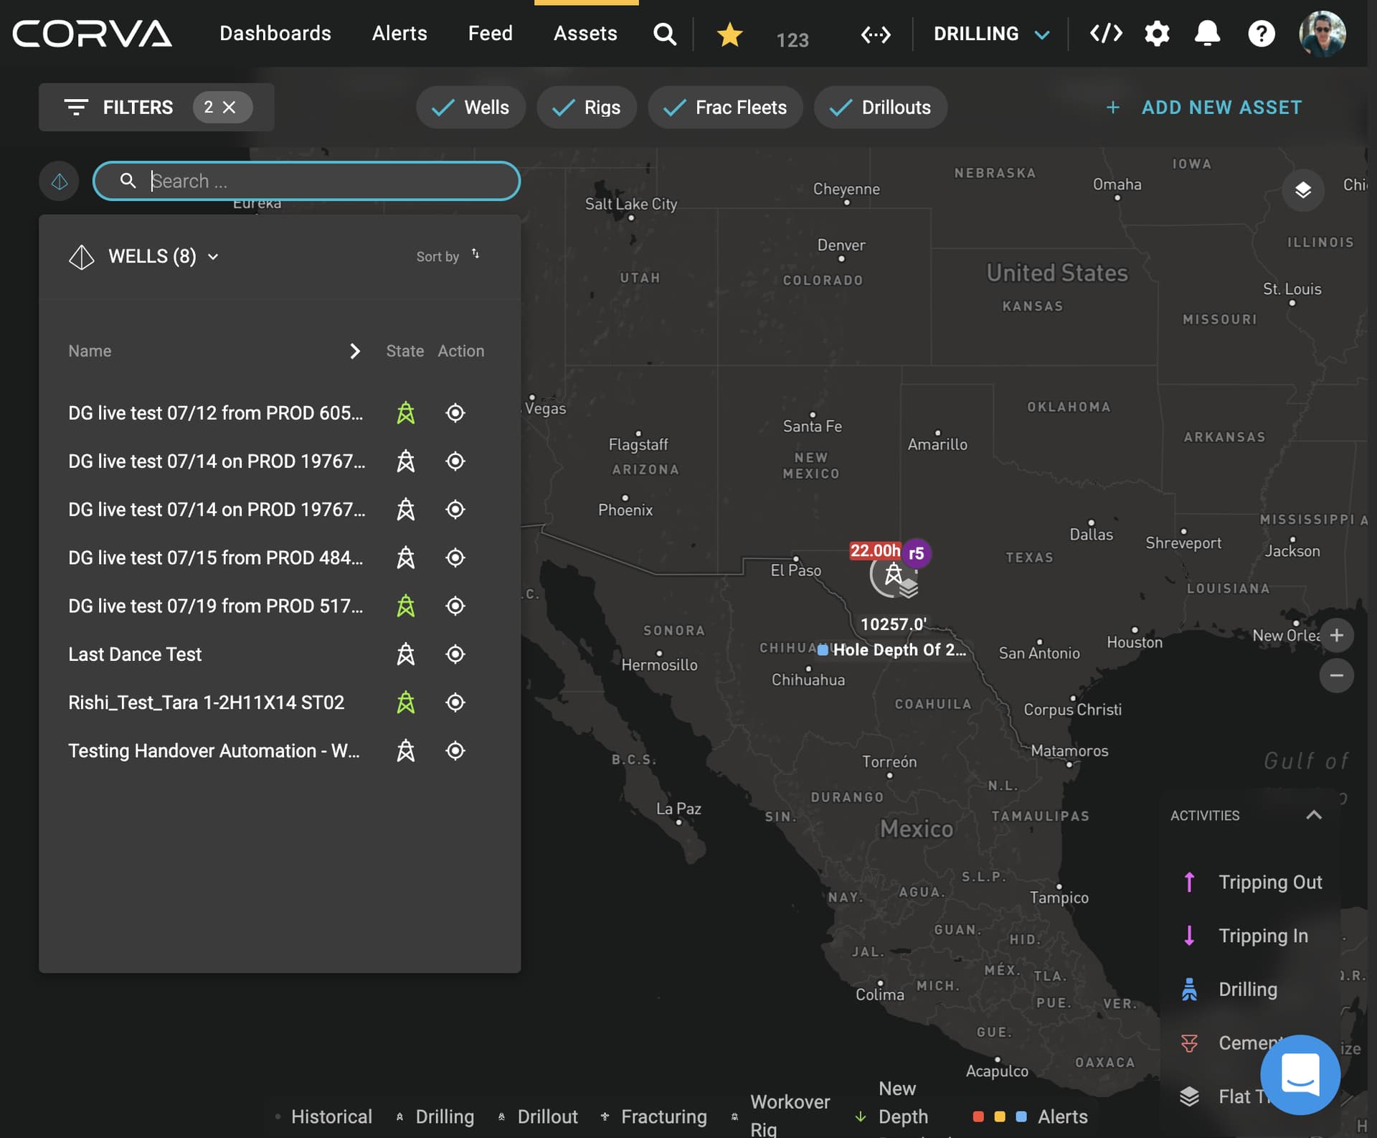1377x1138 pixels.
Task: Open the dev center code icon
Action: click(x=1106, y=33)
